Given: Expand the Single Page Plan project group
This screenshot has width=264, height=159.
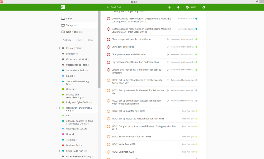Looking at the screenshot, I should pos(59,151).
